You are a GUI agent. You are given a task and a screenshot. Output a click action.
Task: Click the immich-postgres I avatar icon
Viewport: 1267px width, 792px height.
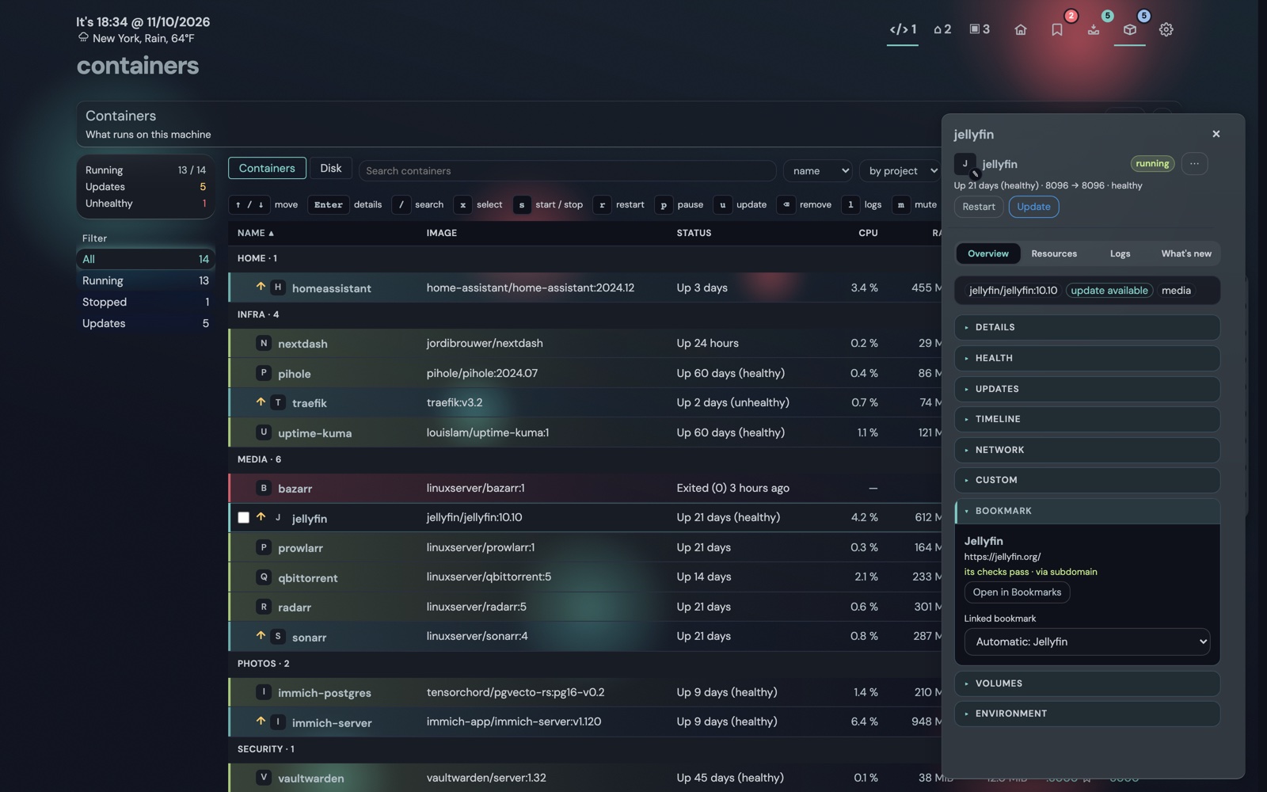[x=264, y=691]
